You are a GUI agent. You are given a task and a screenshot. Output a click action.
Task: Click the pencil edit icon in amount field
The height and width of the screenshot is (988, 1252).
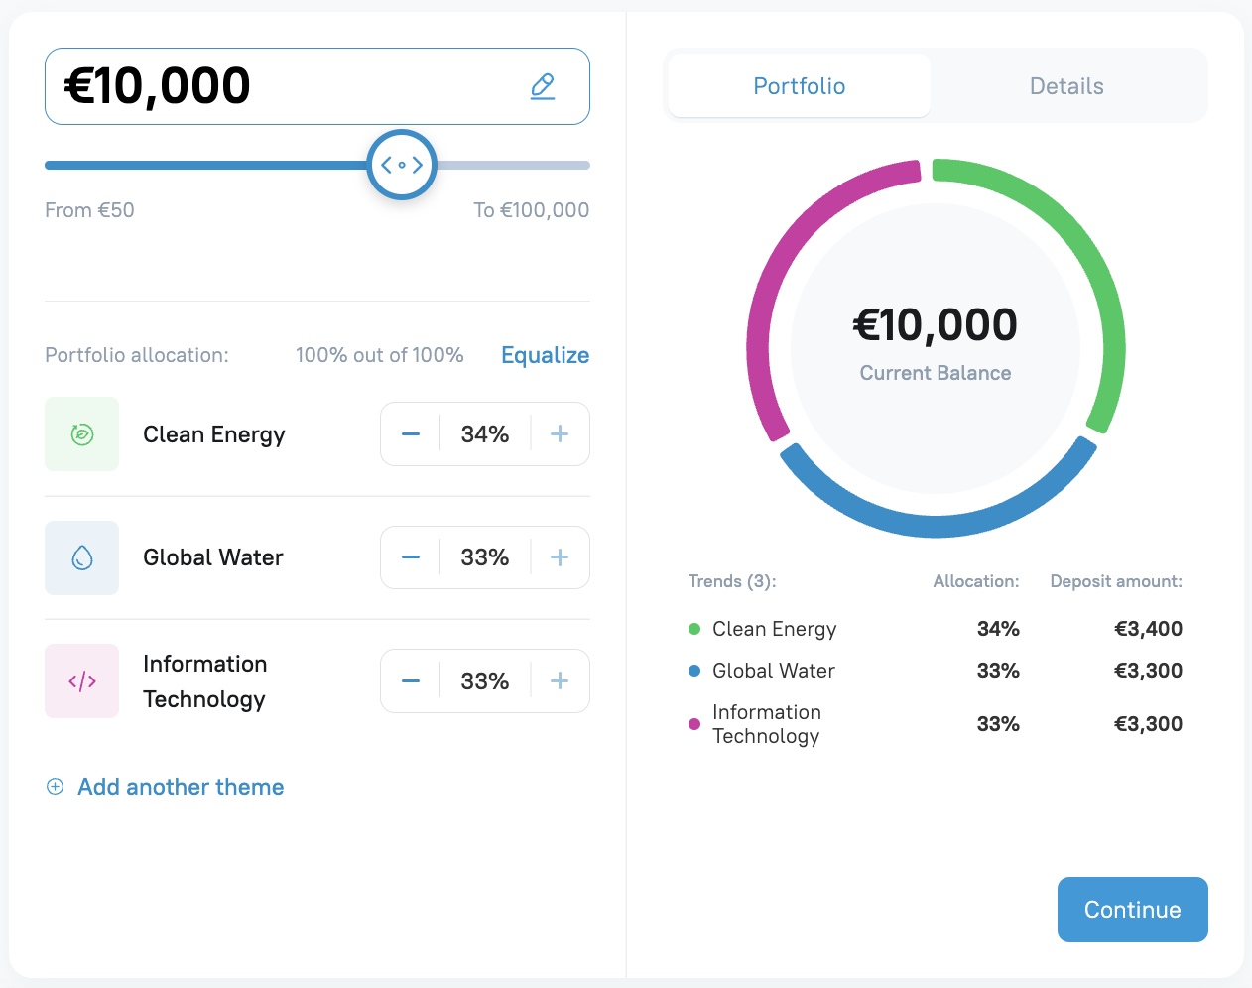pyautogui.click(x=543, y=86)
